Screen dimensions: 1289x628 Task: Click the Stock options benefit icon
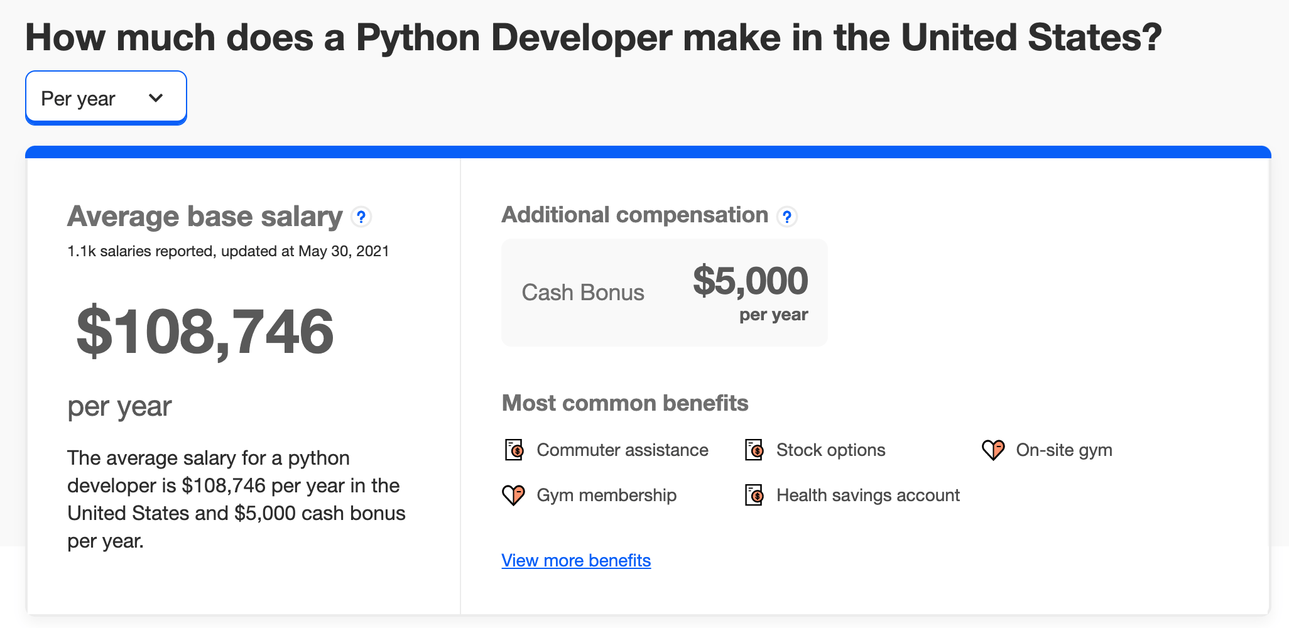(x=754, y=450)
